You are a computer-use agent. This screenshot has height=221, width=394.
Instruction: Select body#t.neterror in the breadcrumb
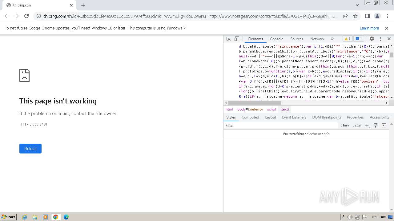pos(250,109)
